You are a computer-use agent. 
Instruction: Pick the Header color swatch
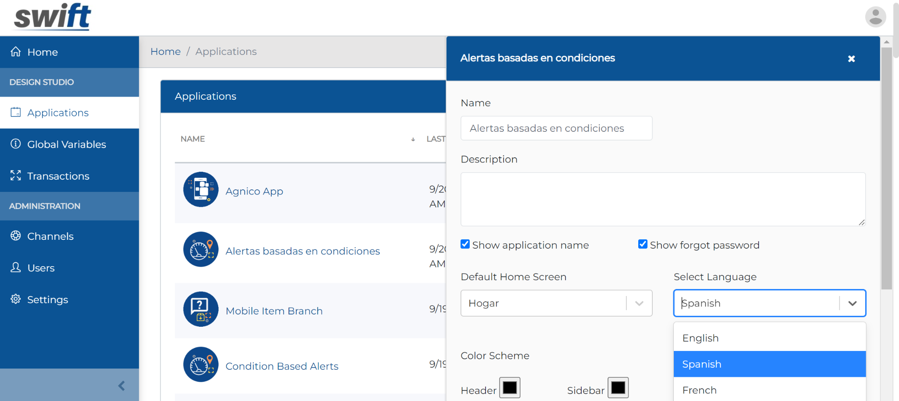[x=510, y=387]
